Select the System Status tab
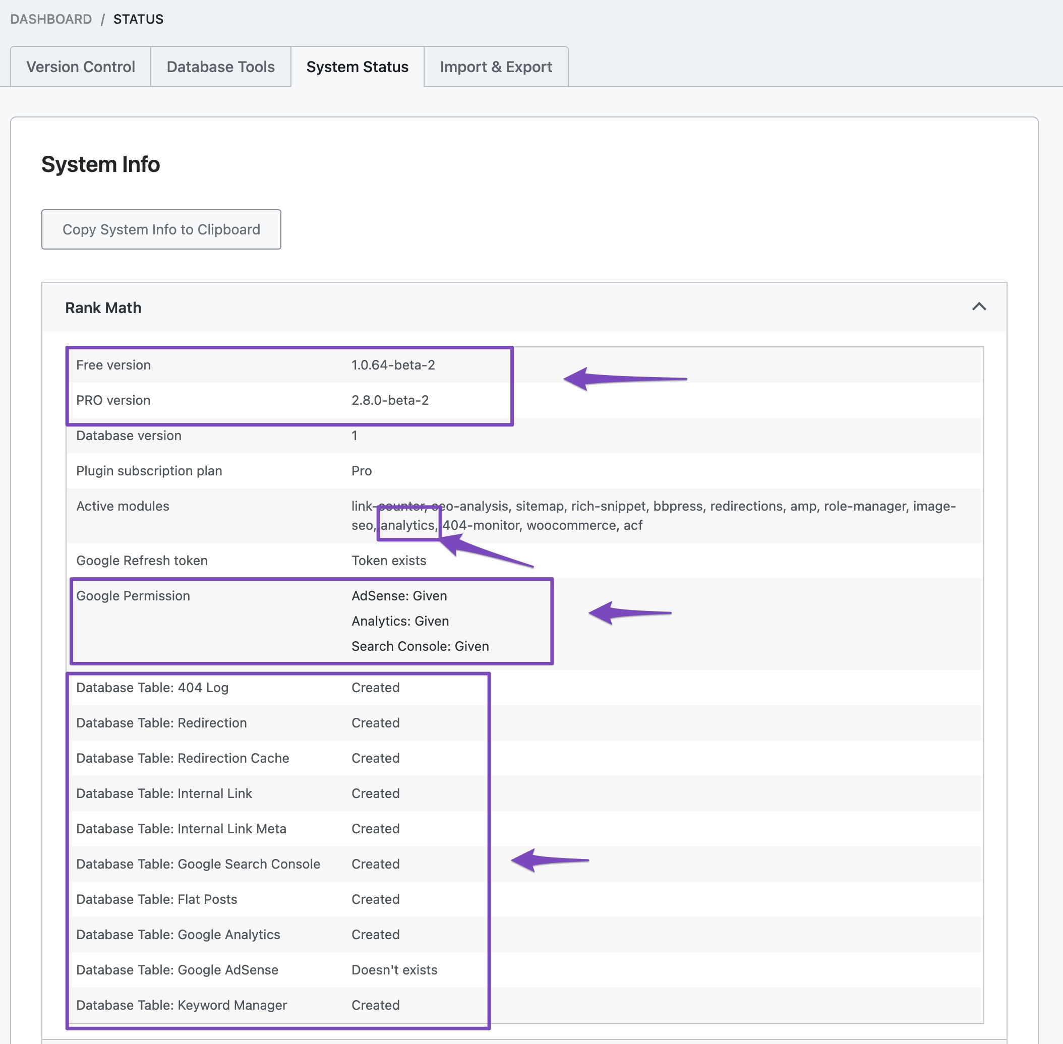This screenshot has height=1044, width=1063. (357, 67)
